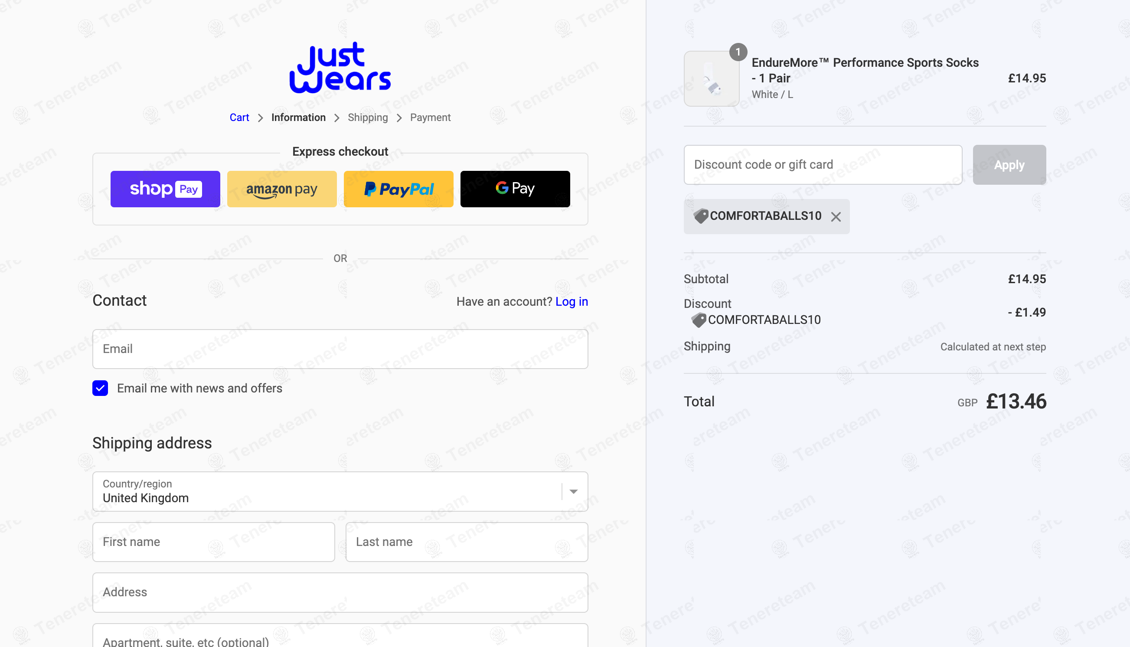Click the Address field
The image size is (1130, 647).
pos(340,592)
